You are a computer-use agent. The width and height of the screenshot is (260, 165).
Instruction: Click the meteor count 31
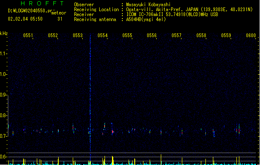(60, 19)
